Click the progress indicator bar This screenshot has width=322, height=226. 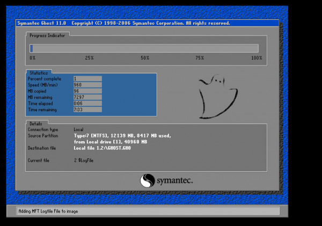144,48
